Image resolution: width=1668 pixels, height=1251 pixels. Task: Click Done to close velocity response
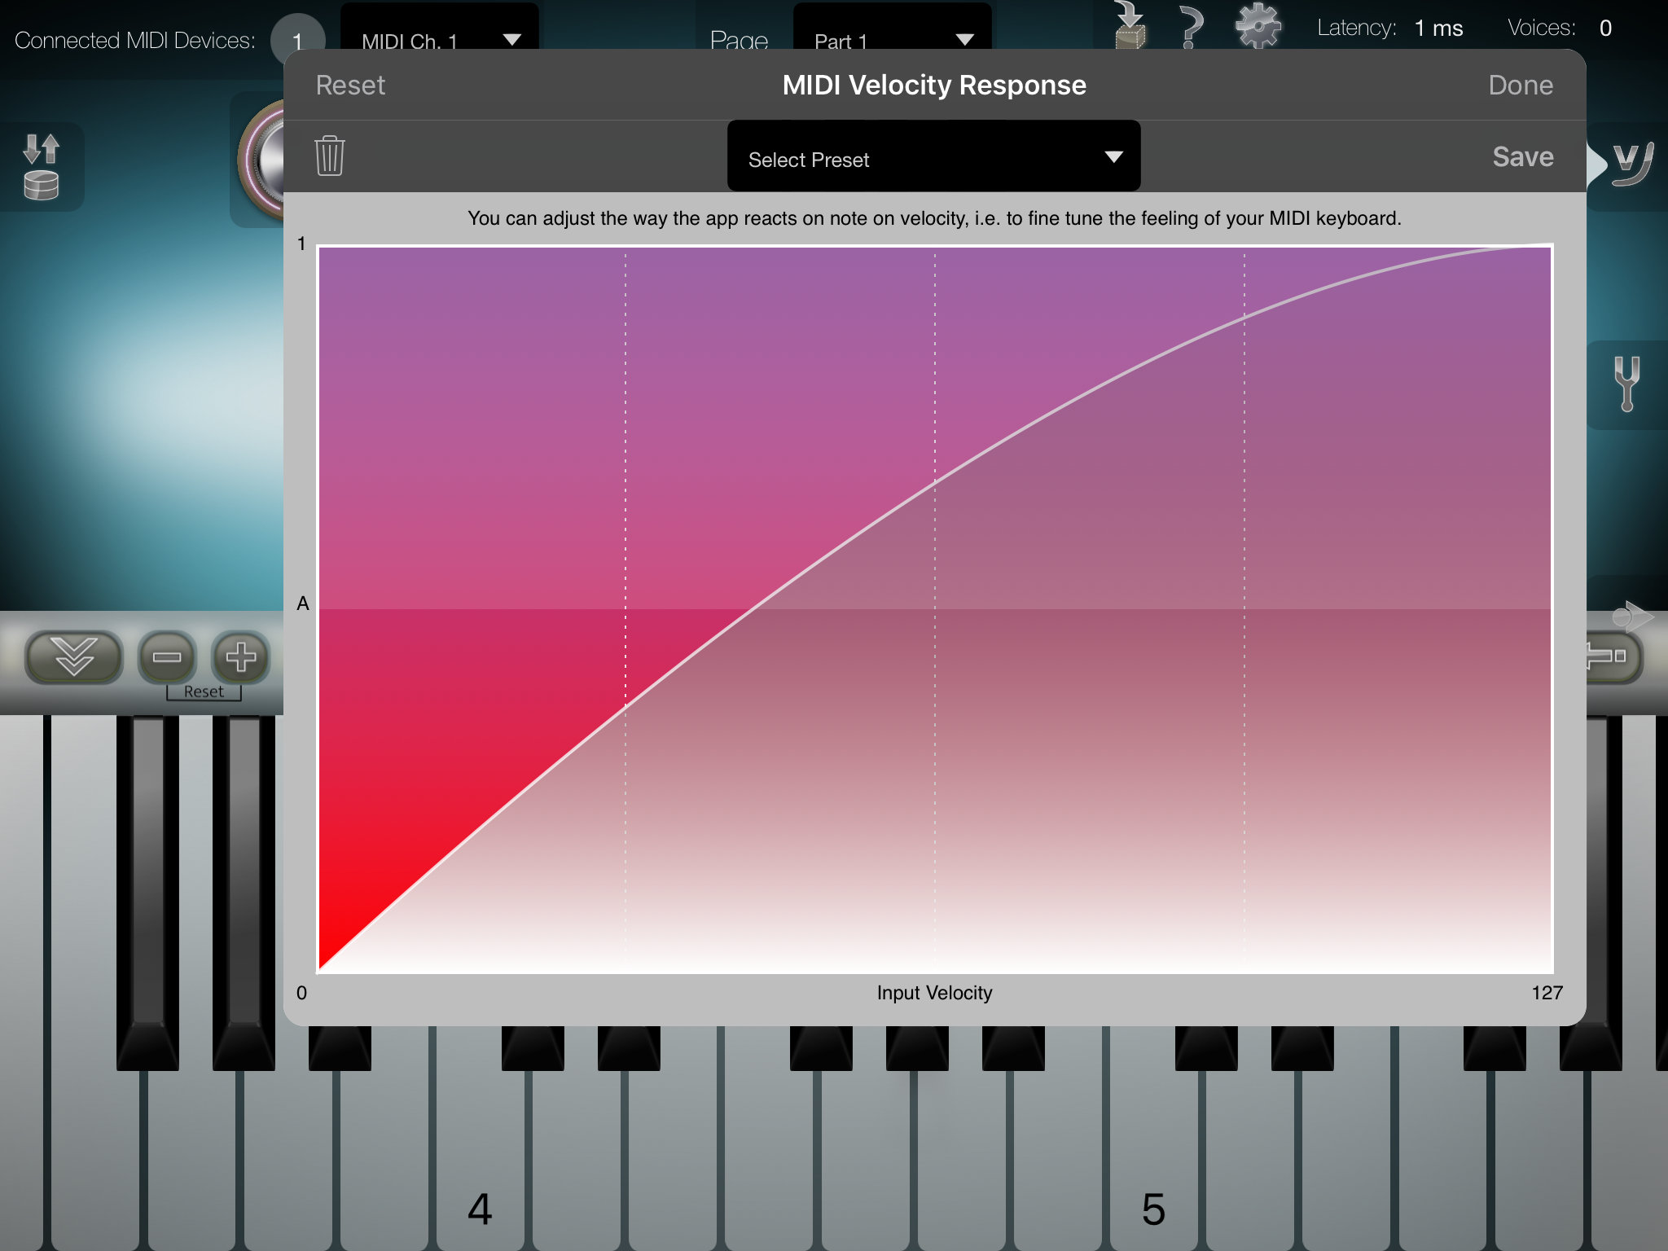pos(1520,86)
